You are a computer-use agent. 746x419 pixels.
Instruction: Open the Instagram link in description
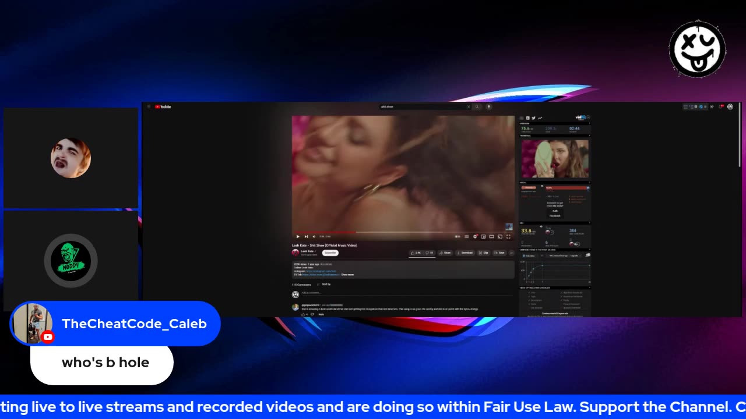click(x=321, y=271)
